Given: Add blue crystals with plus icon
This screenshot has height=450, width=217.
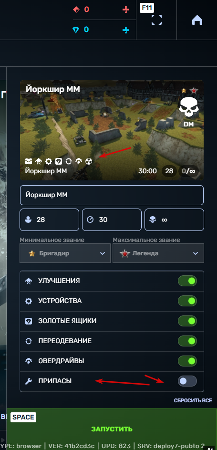Looking at the screenshot, I should point(126,30).
